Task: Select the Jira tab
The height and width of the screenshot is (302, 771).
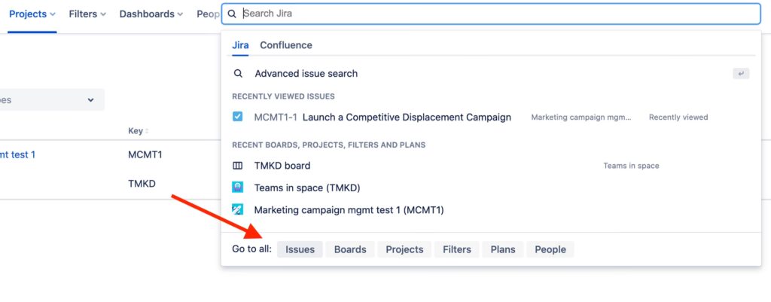Action: (x=240, y=45)
